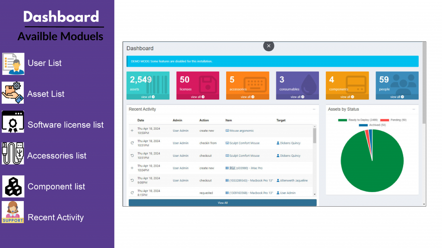Collapse the Assets by Status panel
Viewport: 442px width, 248px height.
click(x=414, y=109)
